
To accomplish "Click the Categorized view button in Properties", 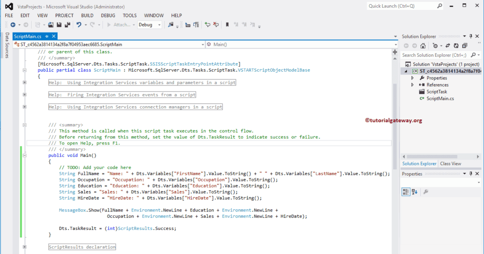I will pos(406,192).
